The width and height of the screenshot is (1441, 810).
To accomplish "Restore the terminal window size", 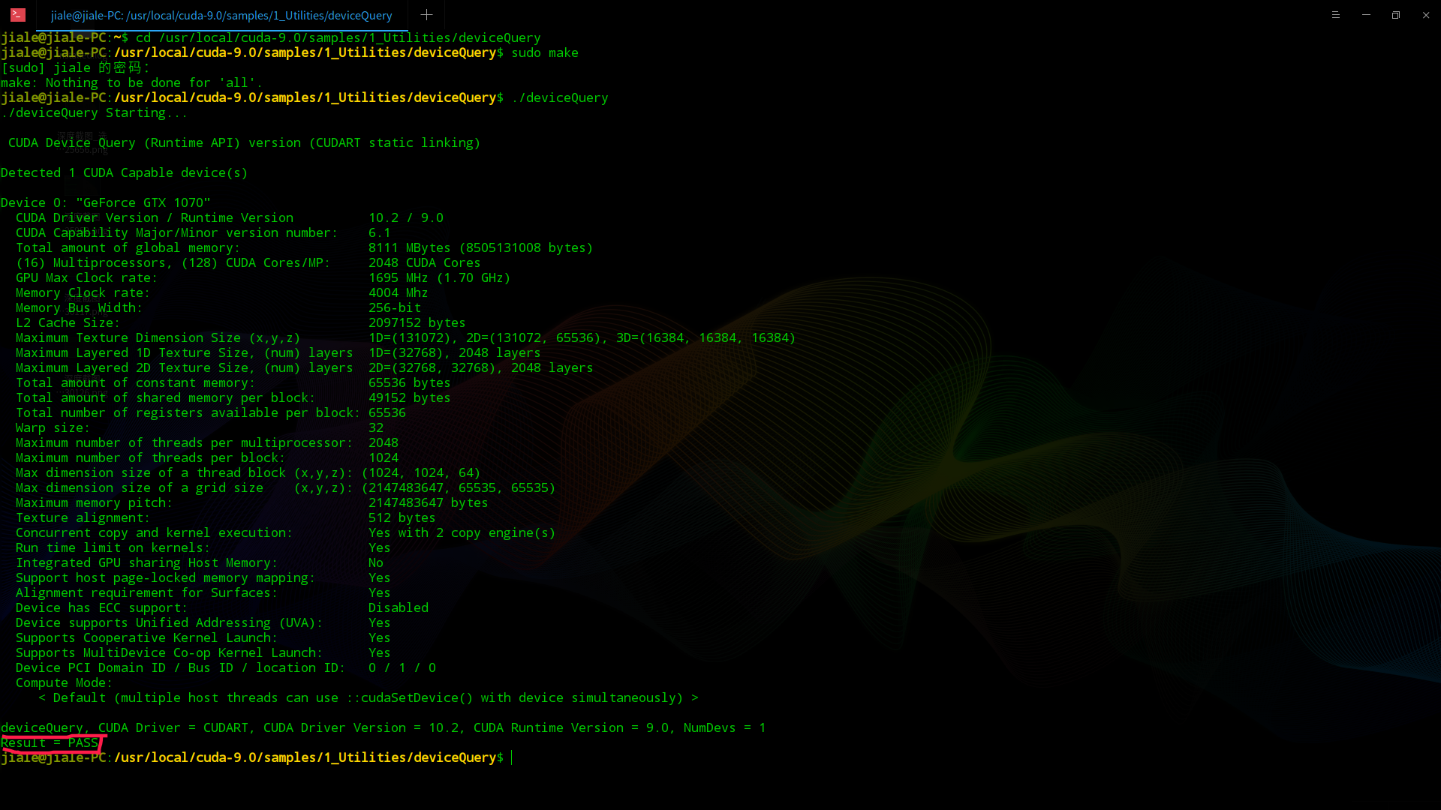I will (x=1396, y=15).
